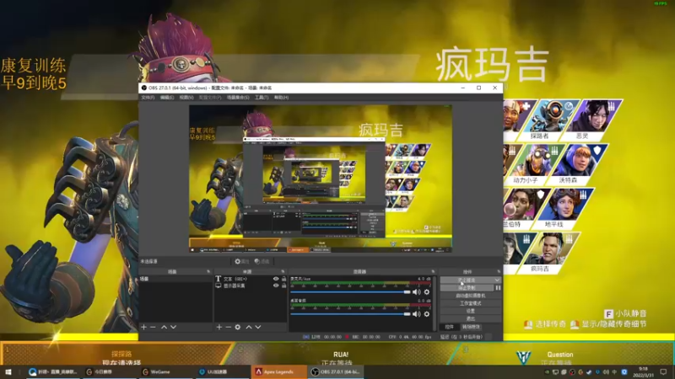
Task: Toggle Studio Mode button
Action: (471, 303)
